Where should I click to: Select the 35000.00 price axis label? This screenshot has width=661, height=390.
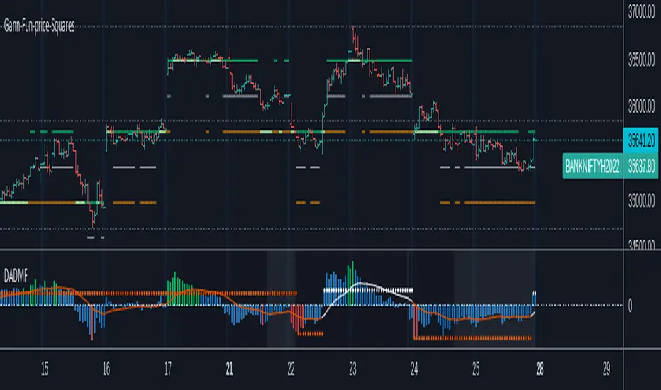coord(640,202)
